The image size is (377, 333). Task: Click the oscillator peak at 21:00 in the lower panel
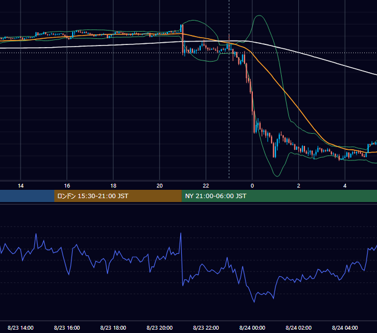(x=181, y=233)
